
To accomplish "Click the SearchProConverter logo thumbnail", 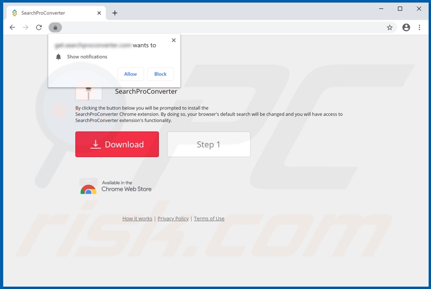I will [89, 93].
